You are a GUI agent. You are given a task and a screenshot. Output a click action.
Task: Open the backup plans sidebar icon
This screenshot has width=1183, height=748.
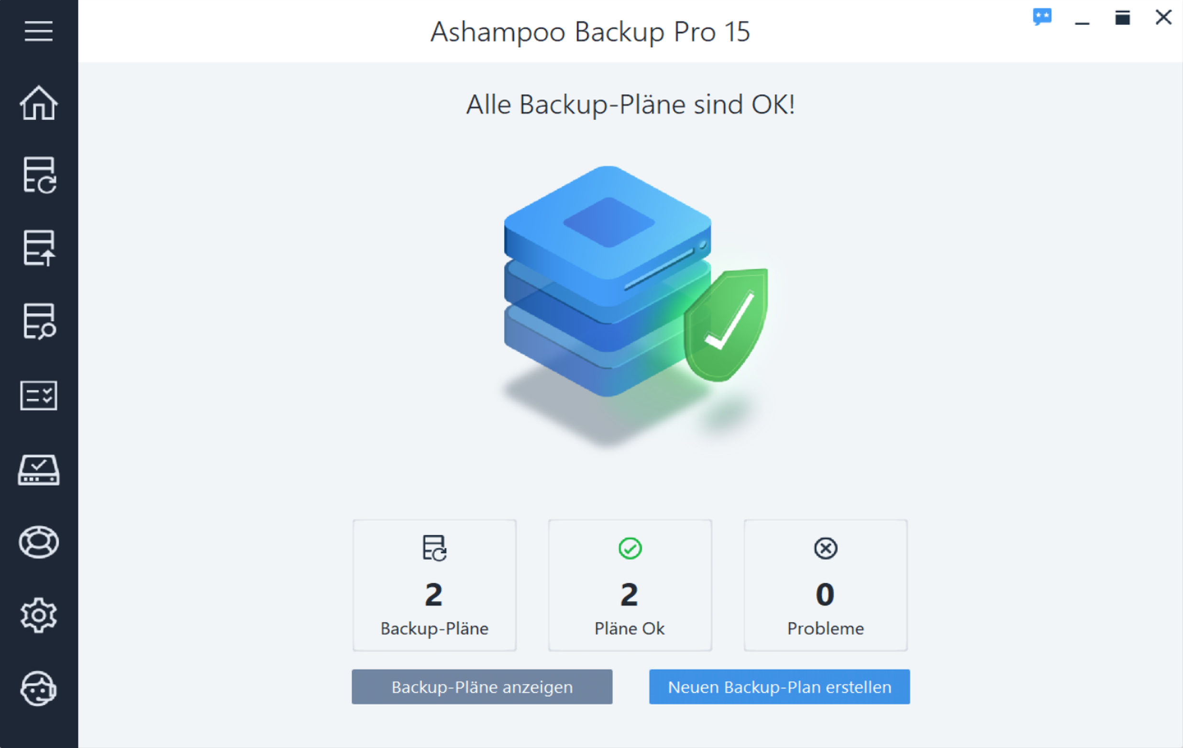pyautogui.click(x=38, y=176)
